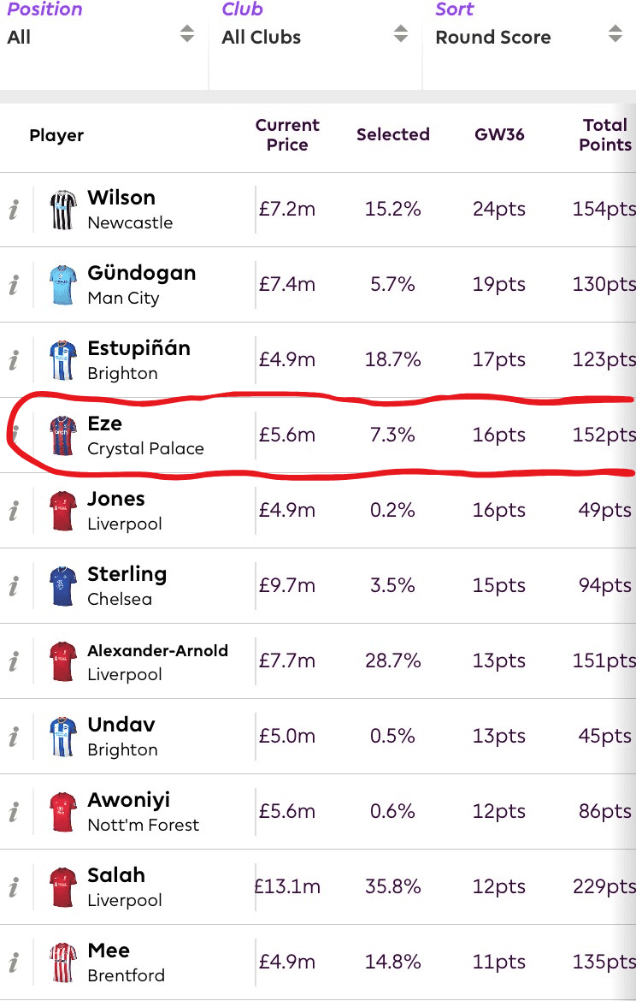
Task: Click the GW36 column header
Action: coord(499,135)
